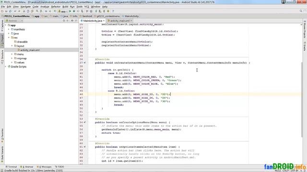Open the TODO tool window
Image resolution: width=307 pixels, height=172 pixels.
tap(59, 167)
